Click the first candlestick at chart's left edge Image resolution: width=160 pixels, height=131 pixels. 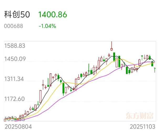click(x=5, y=120)
